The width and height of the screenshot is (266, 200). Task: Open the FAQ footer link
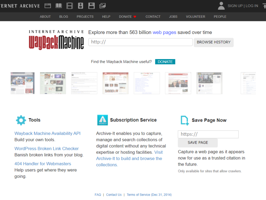click(98, 195)
